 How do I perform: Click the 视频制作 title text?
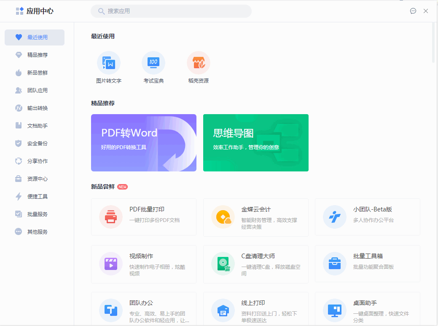coord(141,256)
